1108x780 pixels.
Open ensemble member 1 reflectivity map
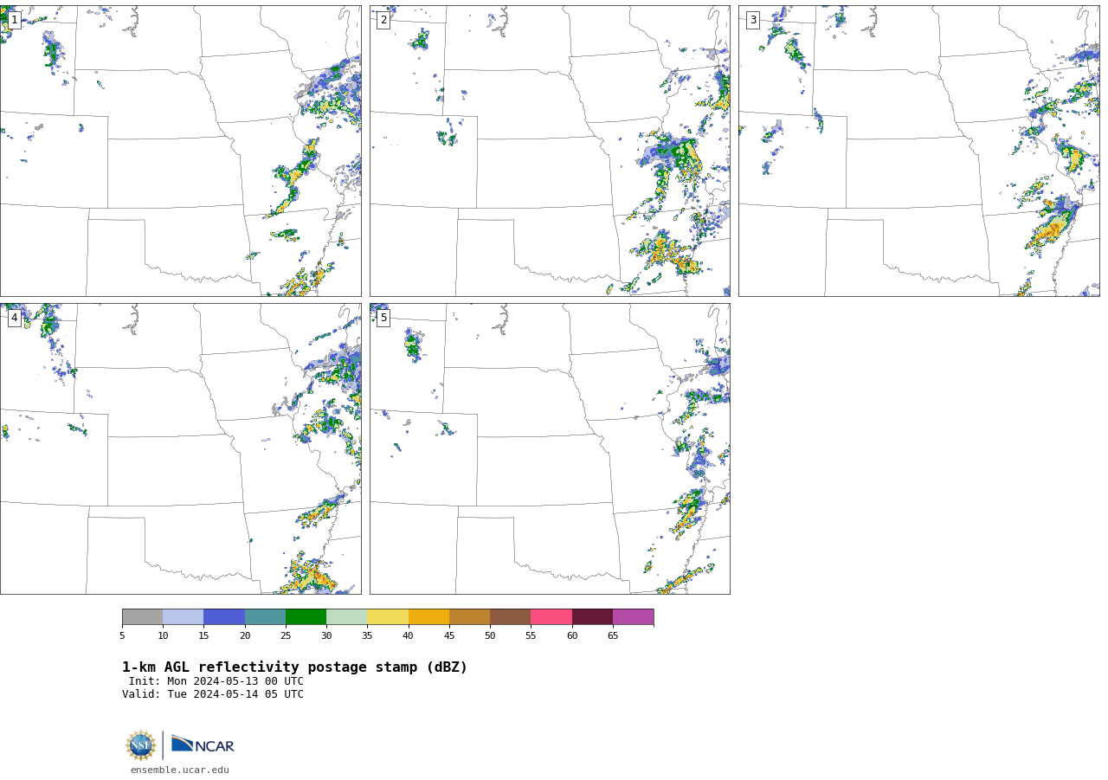click(180, 151)
